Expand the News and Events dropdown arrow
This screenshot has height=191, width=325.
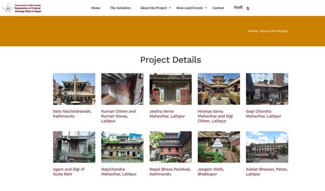point(206,8)
